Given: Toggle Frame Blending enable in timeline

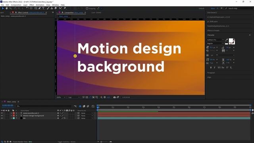Looking at the screenshot, I should (84, 106).
